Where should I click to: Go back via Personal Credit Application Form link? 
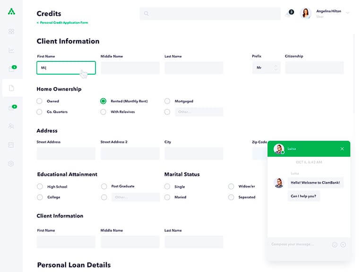click(x=62, y=23)
